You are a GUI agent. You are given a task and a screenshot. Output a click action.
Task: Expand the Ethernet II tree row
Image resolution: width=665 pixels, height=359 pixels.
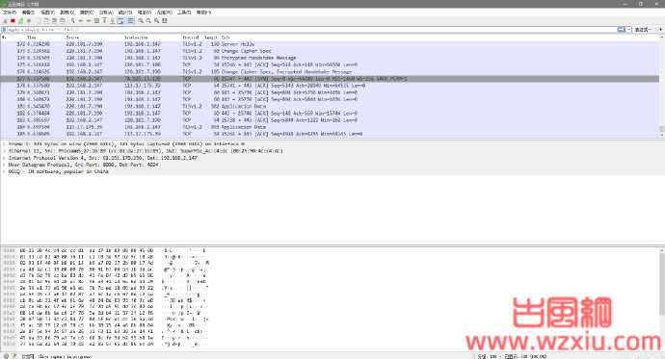pos(4,151)
